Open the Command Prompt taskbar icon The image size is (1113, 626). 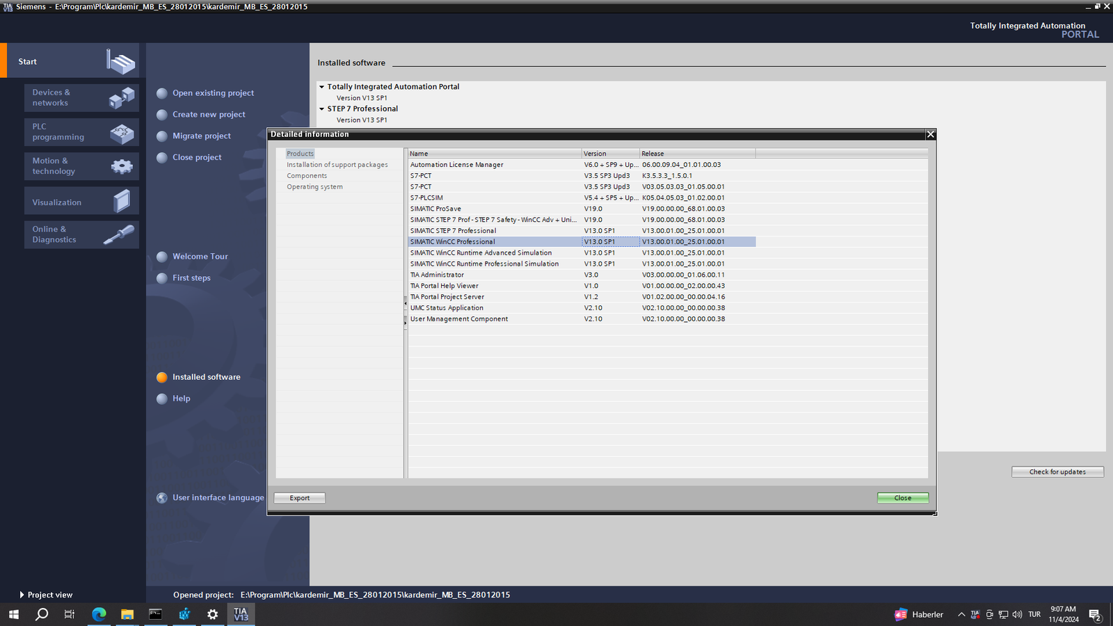(x=156, y=614)
